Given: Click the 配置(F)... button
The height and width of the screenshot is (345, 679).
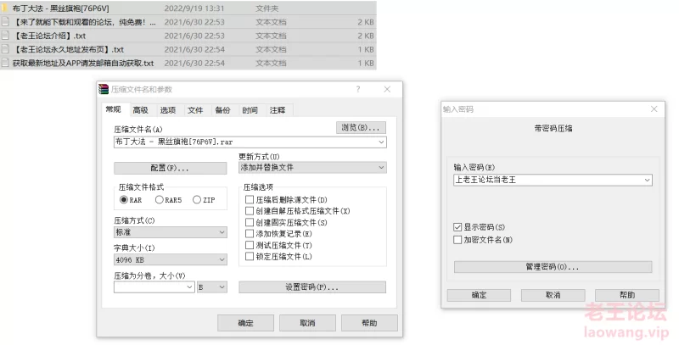Looking at the screenshot, I should pos(171,168).
